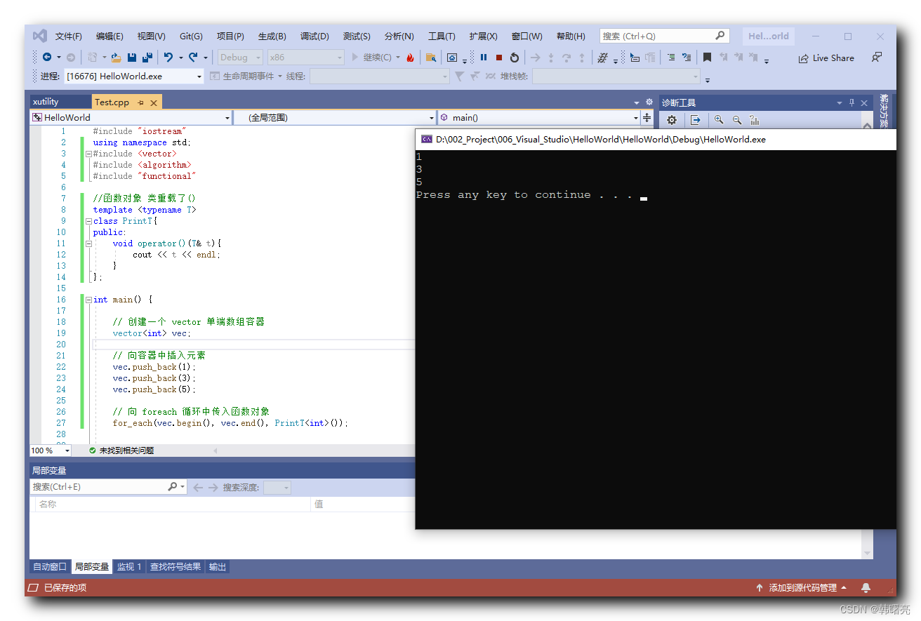921x621 pixels.
Task: Click the Step Over debugging icon
Action: pos(567,58)
